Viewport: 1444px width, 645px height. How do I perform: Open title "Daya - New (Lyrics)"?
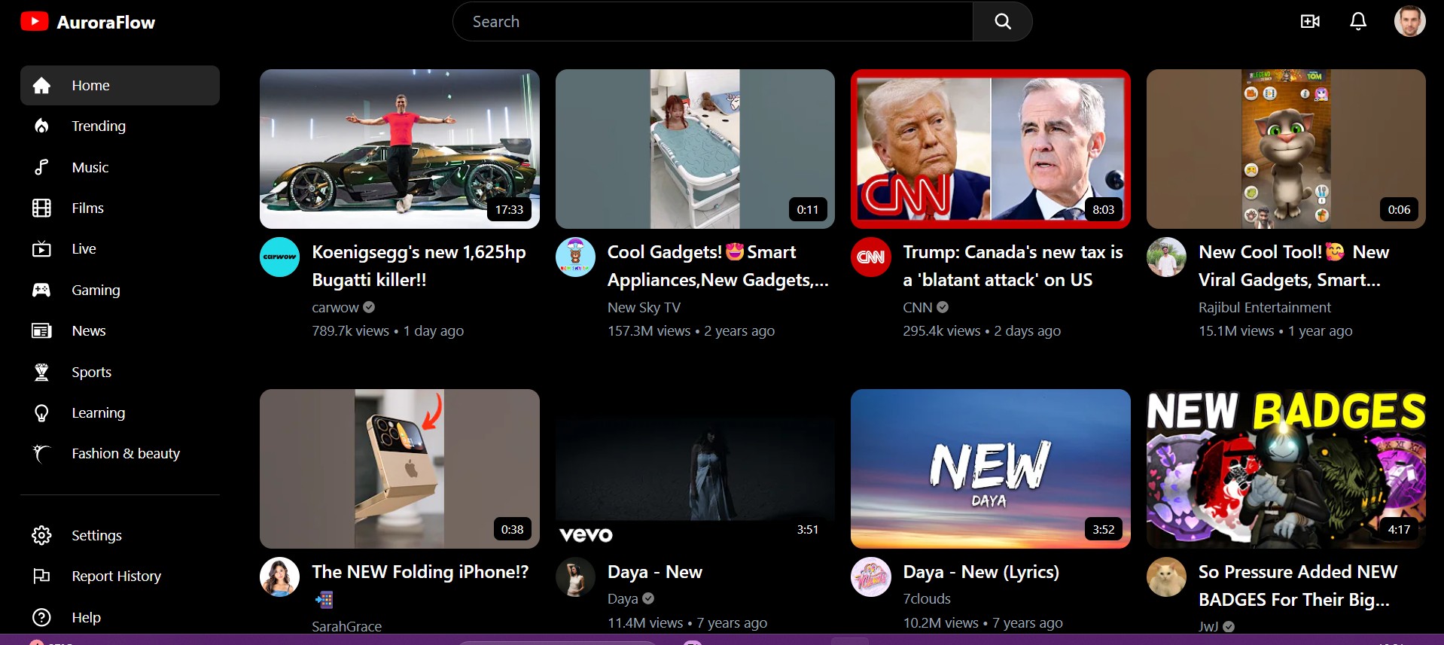[981, 572]
